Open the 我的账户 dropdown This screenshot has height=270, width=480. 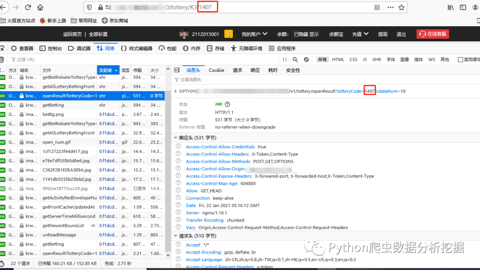tap(254, 34)
